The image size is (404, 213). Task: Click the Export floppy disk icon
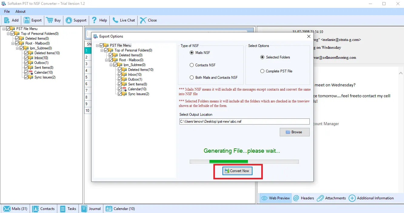point(27,20)
